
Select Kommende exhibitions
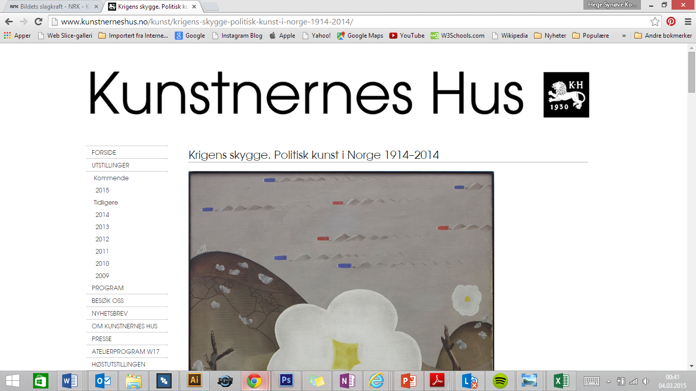point(111,178)
